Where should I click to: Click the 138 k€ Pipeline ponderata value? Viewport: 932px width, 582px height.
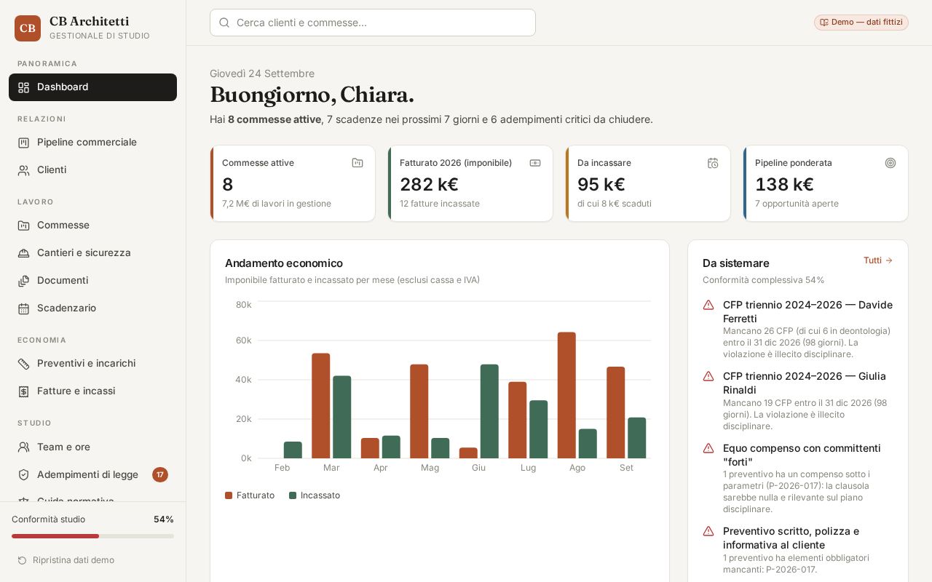tap(784, 185)
